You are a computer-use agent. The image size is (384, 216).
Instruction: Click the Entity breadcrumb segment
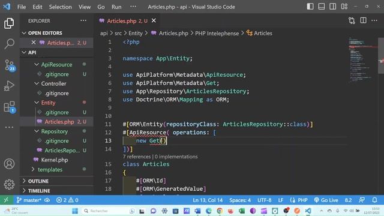coord(135,34)
